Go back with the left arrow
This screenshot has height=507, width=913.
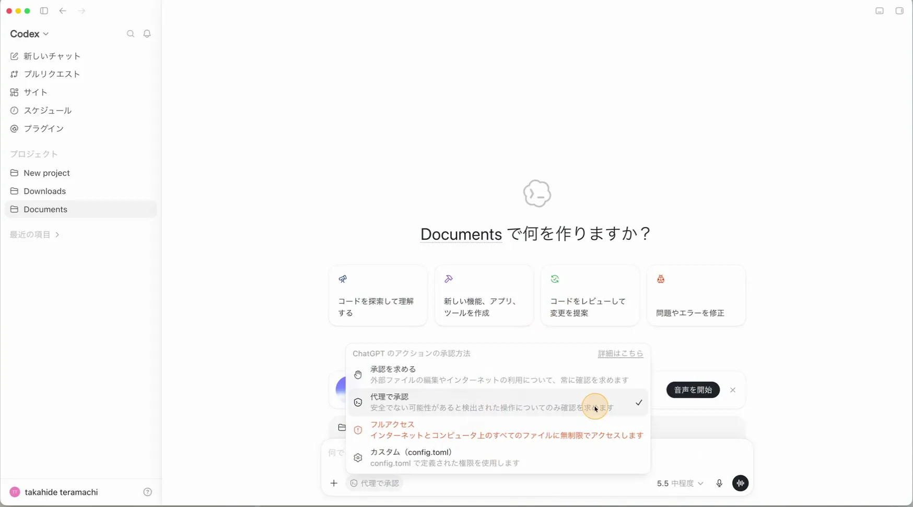click(63, 11)
